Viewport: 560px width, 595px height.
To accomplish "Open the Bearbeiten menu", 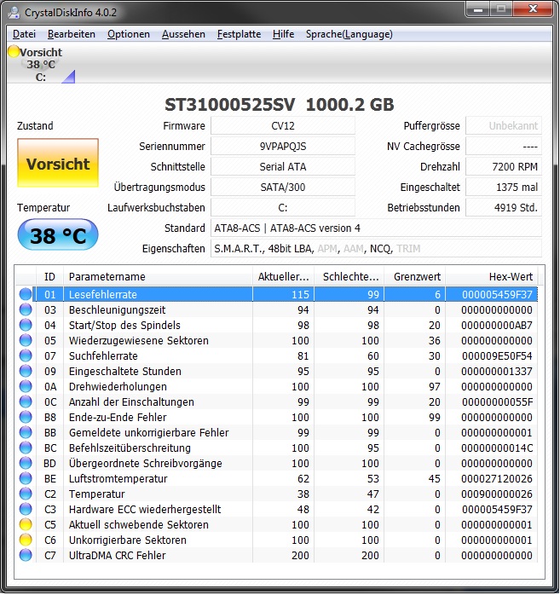I will coord(72,34).
